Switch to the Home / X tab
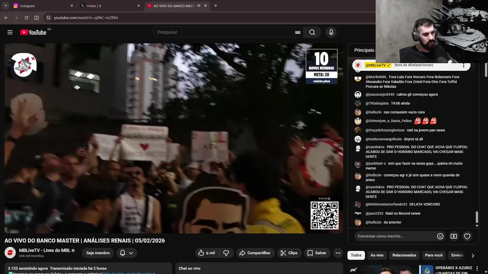Viewport: 488px width, 274px height. click(x=110, y=6)
